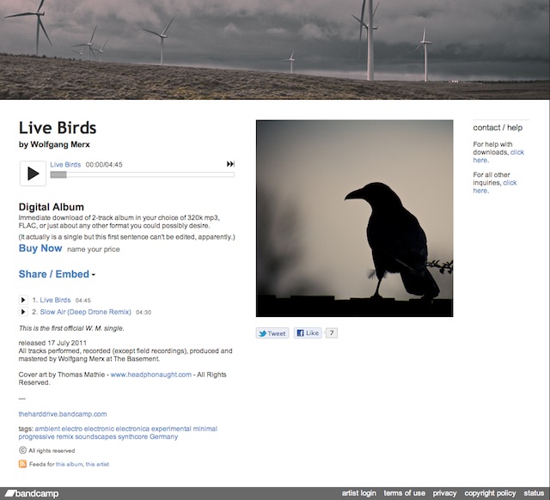Select the electronica tag

[132, 429]
